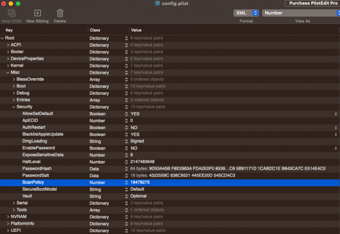
Task: Select the AllowSetDefault key
Action: (38, 113)
